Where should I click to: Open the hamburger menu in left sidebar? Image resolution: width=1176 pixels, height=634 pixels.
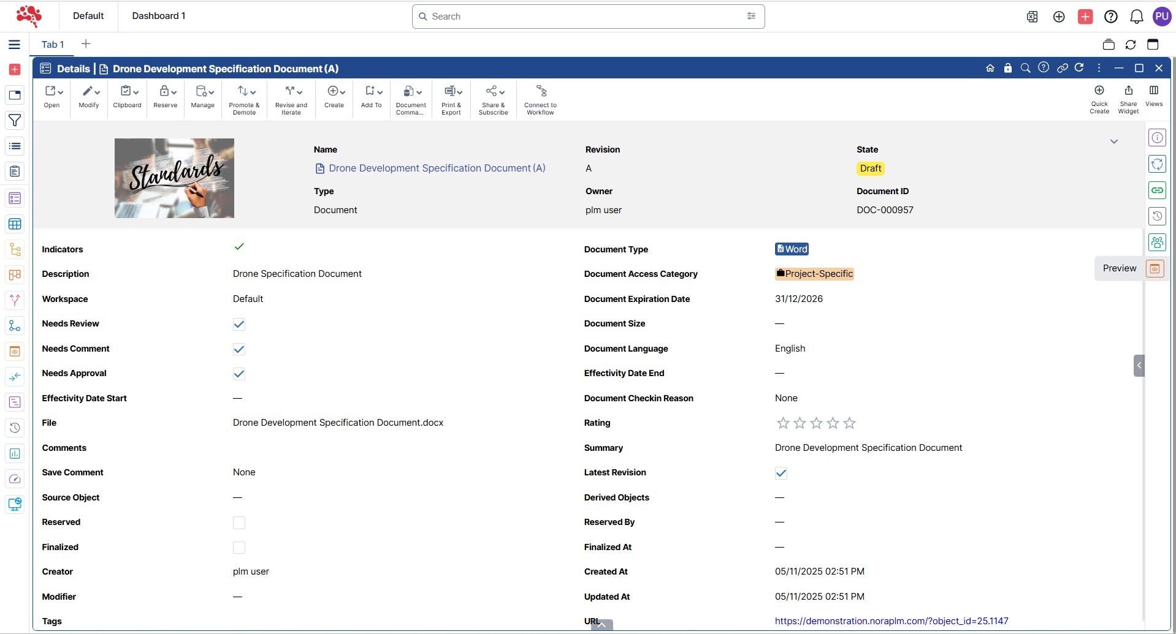point(14,45)
